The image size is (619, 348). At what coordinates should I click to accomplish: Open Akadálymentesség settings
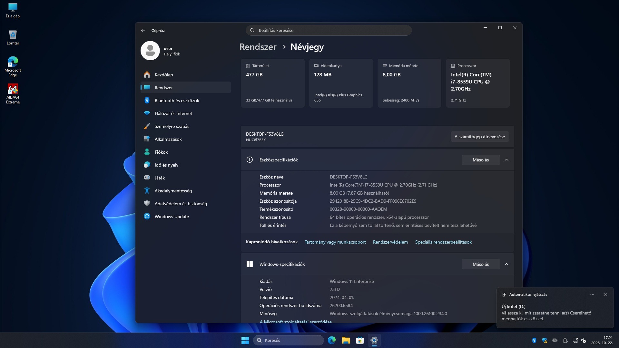click(173, 191)
